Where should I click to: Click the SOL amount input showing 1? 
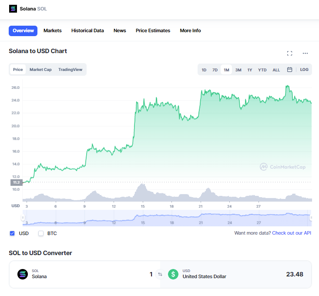point(151,274)
